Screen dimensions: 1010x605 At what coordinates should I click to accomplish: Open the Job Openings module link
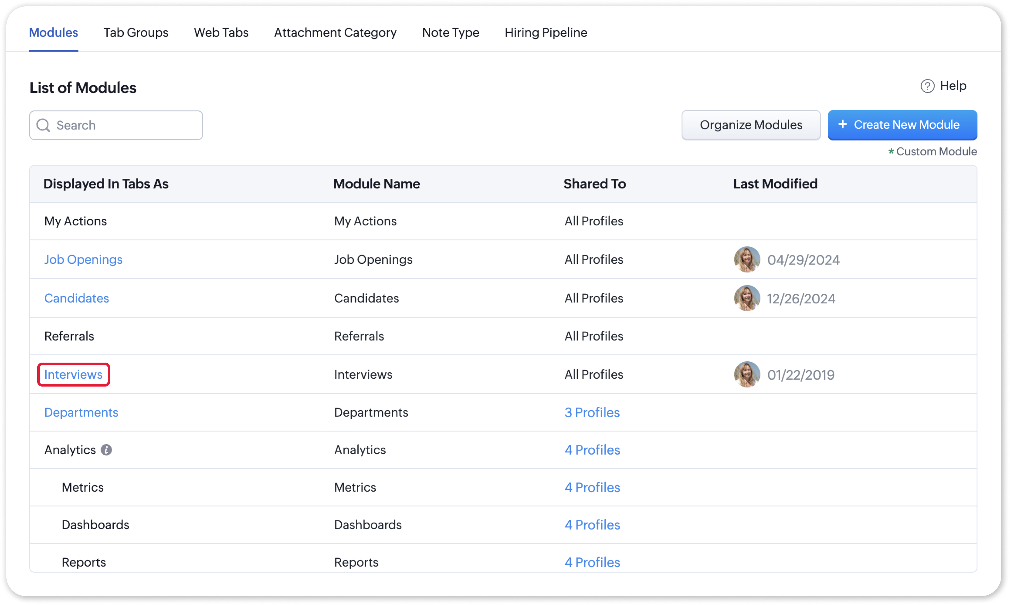(x=83, y=259)
